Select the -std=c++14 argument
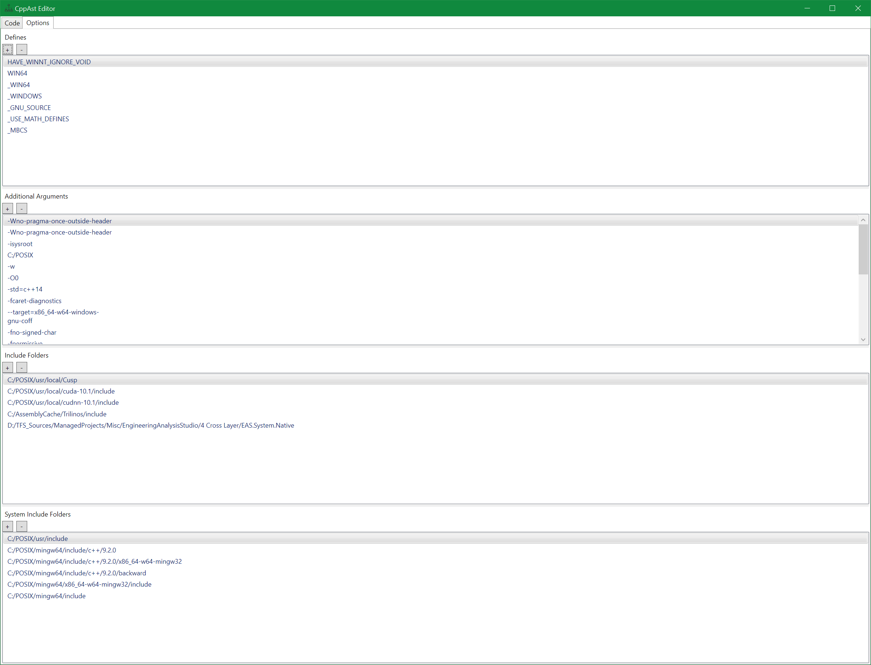 click(x=25, y=289)
